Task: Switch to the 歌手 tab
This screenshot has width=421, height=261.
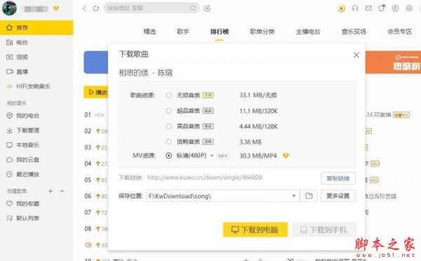Action: (x=183, y=32)
